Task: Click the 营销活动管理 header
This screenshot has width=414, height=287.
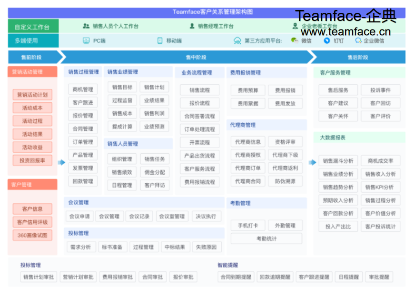Action: pyautogui.click(x=33, y=72)
